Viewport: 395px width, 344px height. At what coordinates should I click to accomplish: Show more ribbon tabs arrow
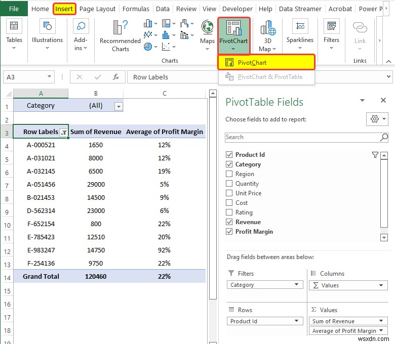pos(386,8)
